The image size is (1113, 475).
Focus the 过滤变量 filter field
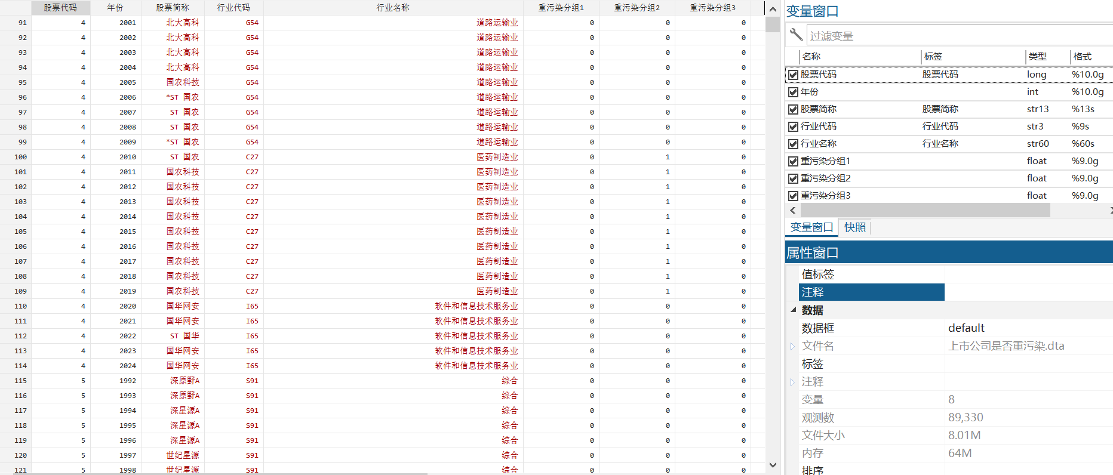pyautogui.click(x=960, y=36)
